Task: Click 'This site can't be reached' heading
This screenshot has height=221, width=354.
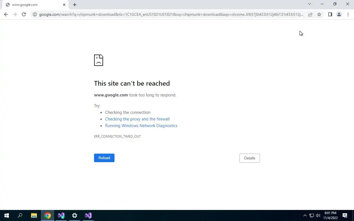Action: pyautogui.click(x=132, y=83)
